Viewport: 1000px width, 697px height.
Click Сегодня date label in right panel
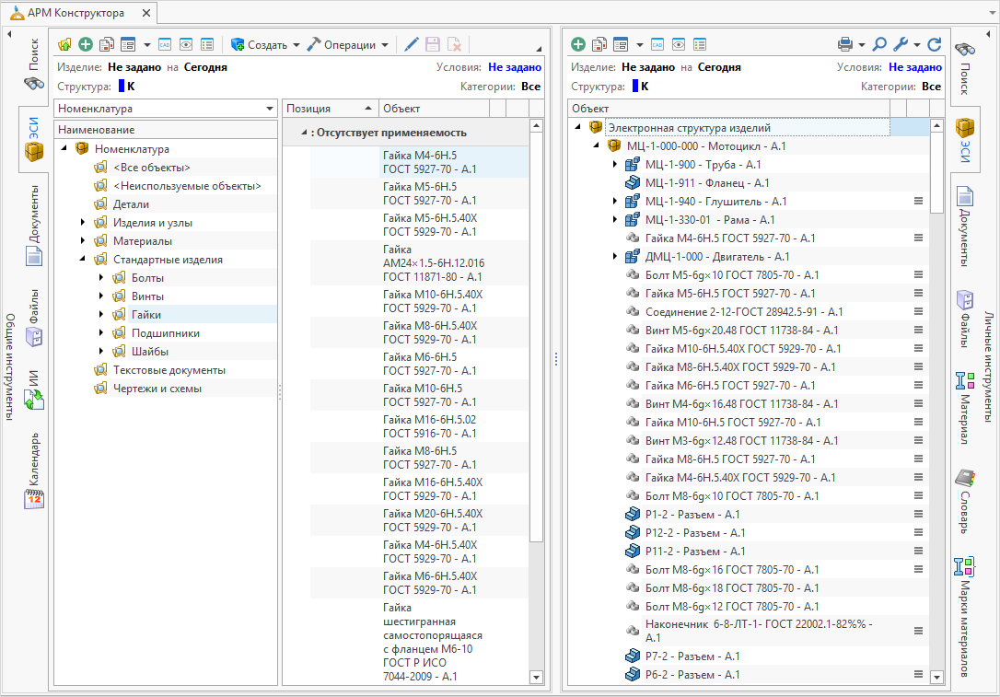pyautogui.click(x=718, y=67)
